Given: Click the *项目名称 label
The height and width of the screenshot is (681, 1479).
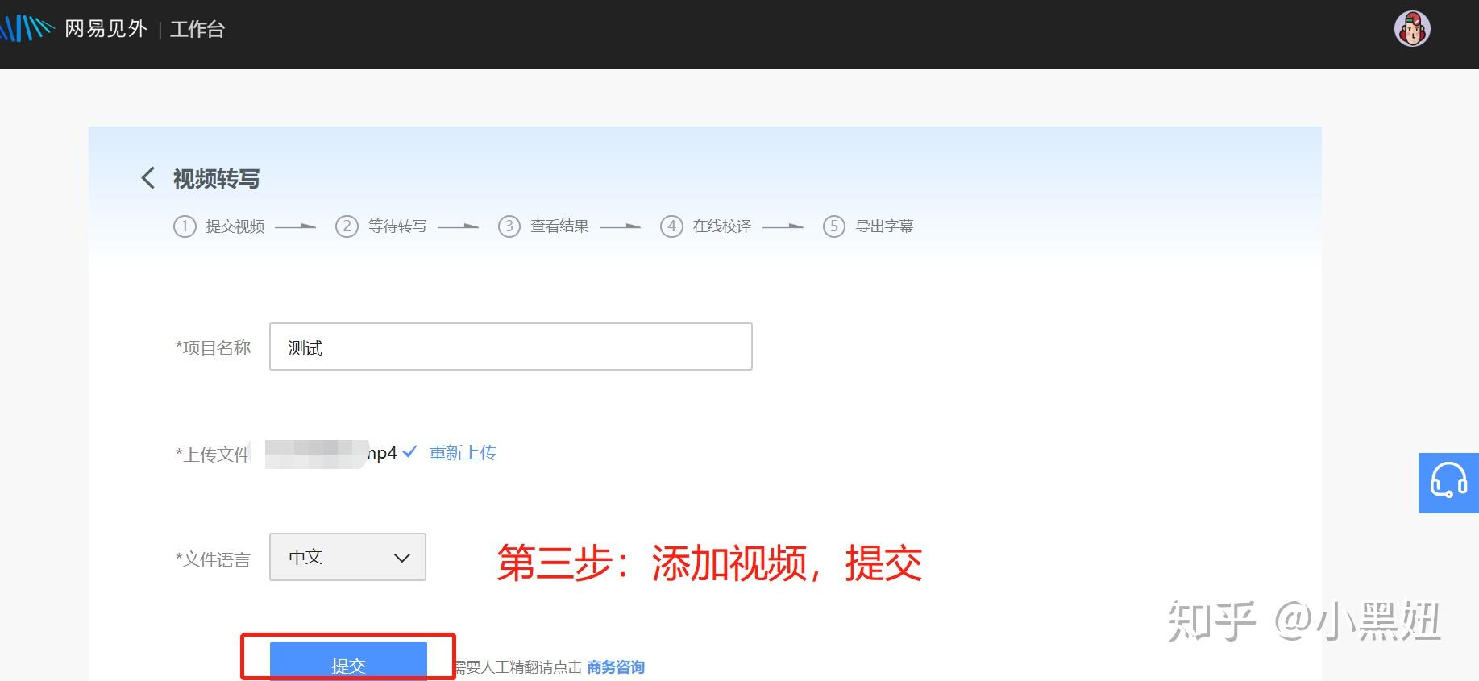Looking at the screenshot, I should pos(214,348).
